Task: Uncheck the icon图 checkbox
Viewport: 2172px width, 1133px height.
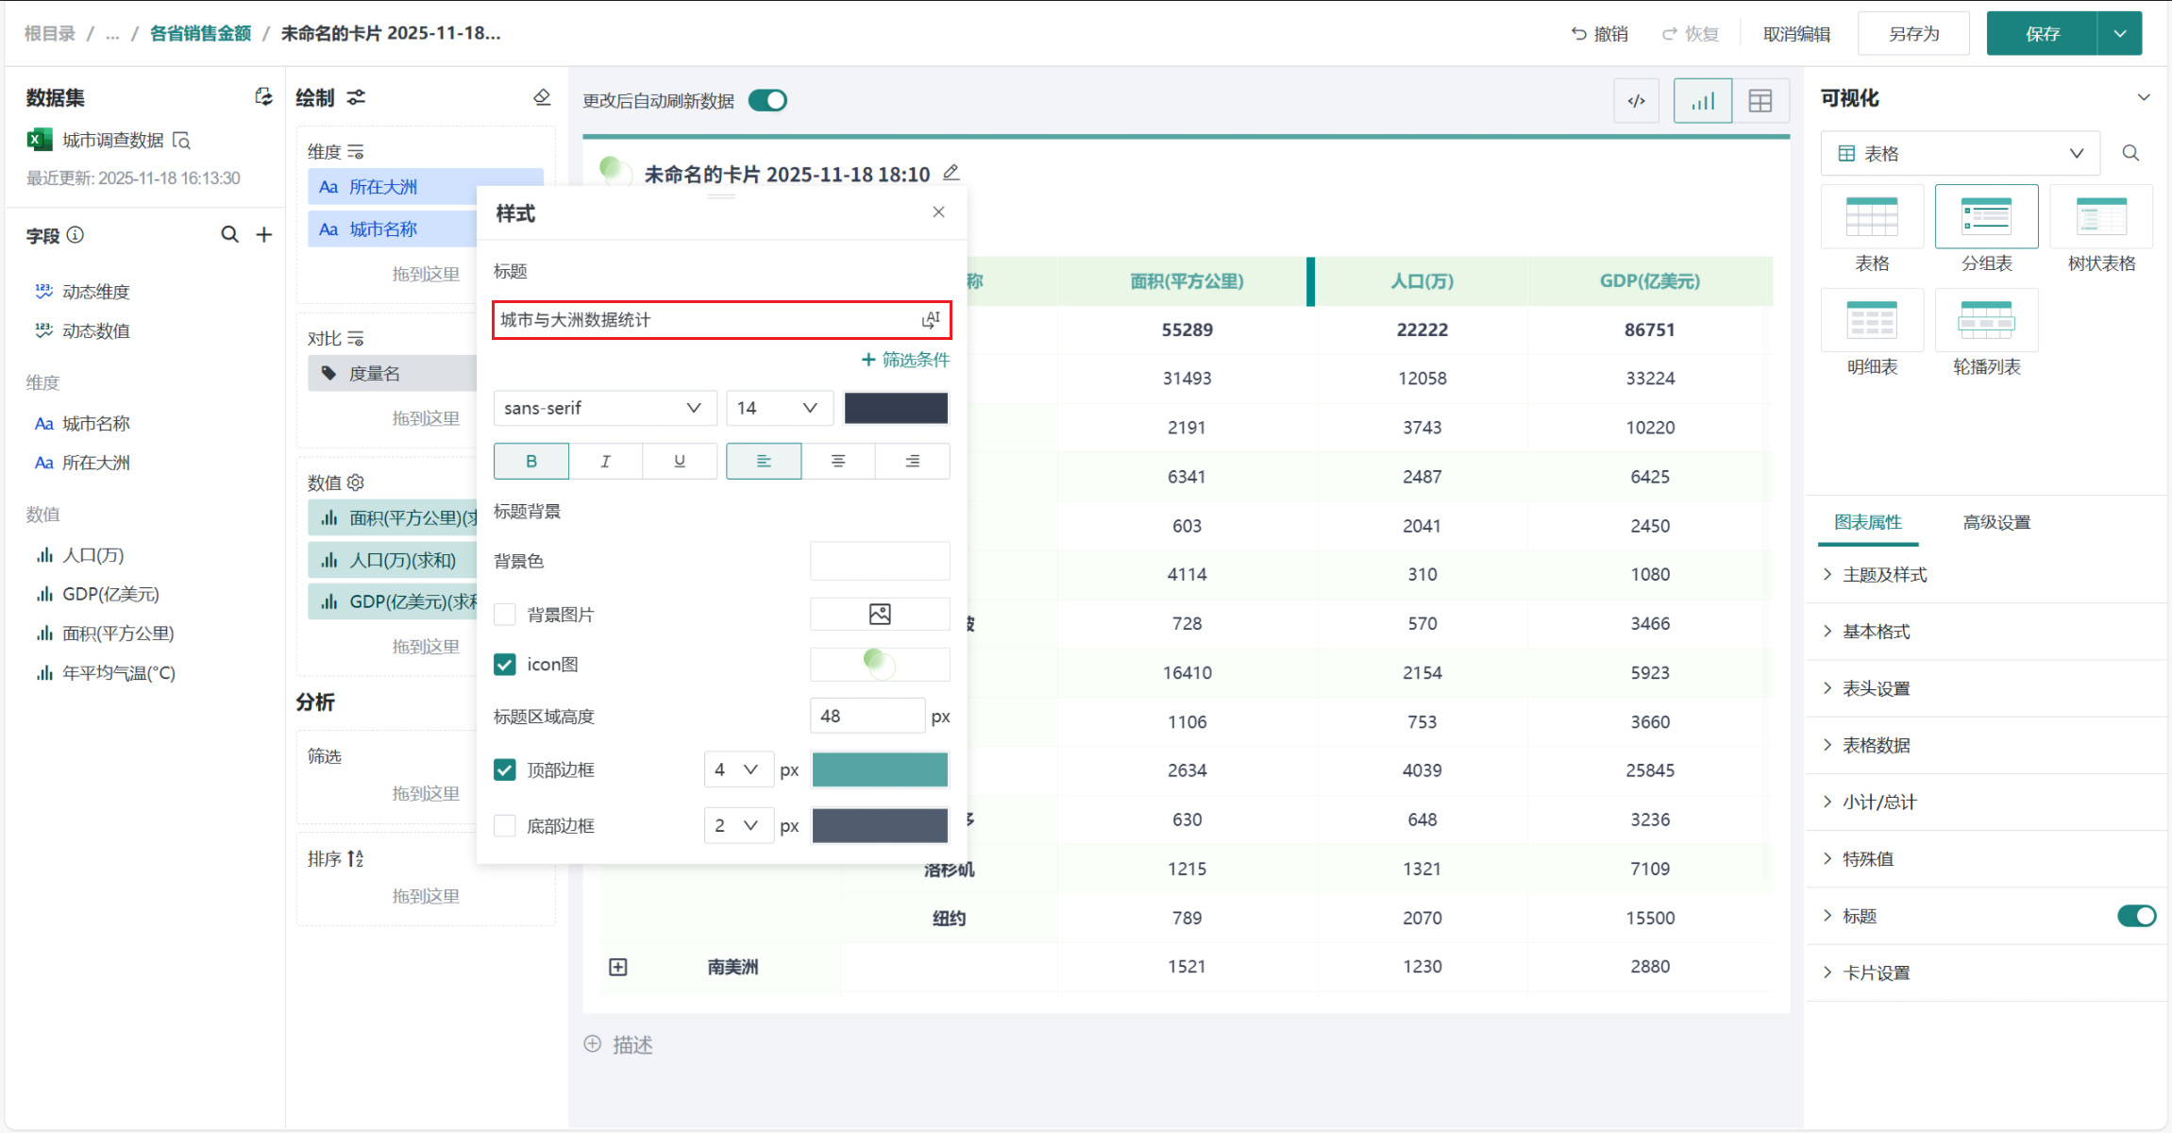Action: (505, 665)
